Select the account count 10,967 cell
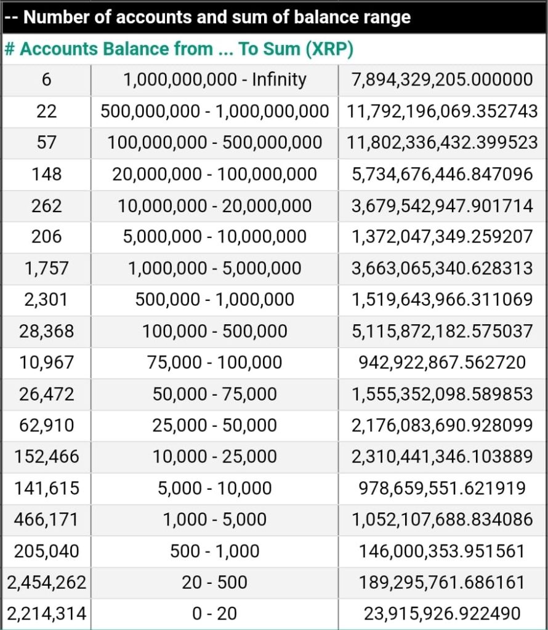The image size is (548, 630). (x=46, y=362)
